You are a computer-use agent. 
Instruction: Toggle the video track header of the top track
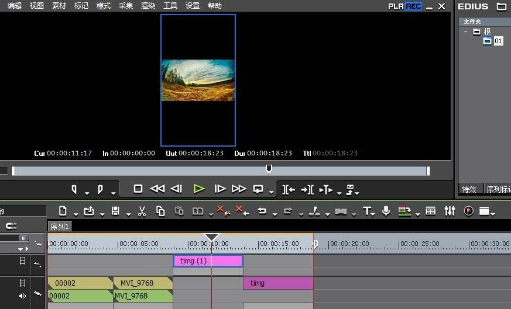click(22, 261)
